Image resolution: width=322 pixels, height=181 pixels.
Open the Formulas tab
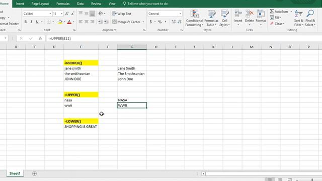pyautogui.click(x=63, y=4)
